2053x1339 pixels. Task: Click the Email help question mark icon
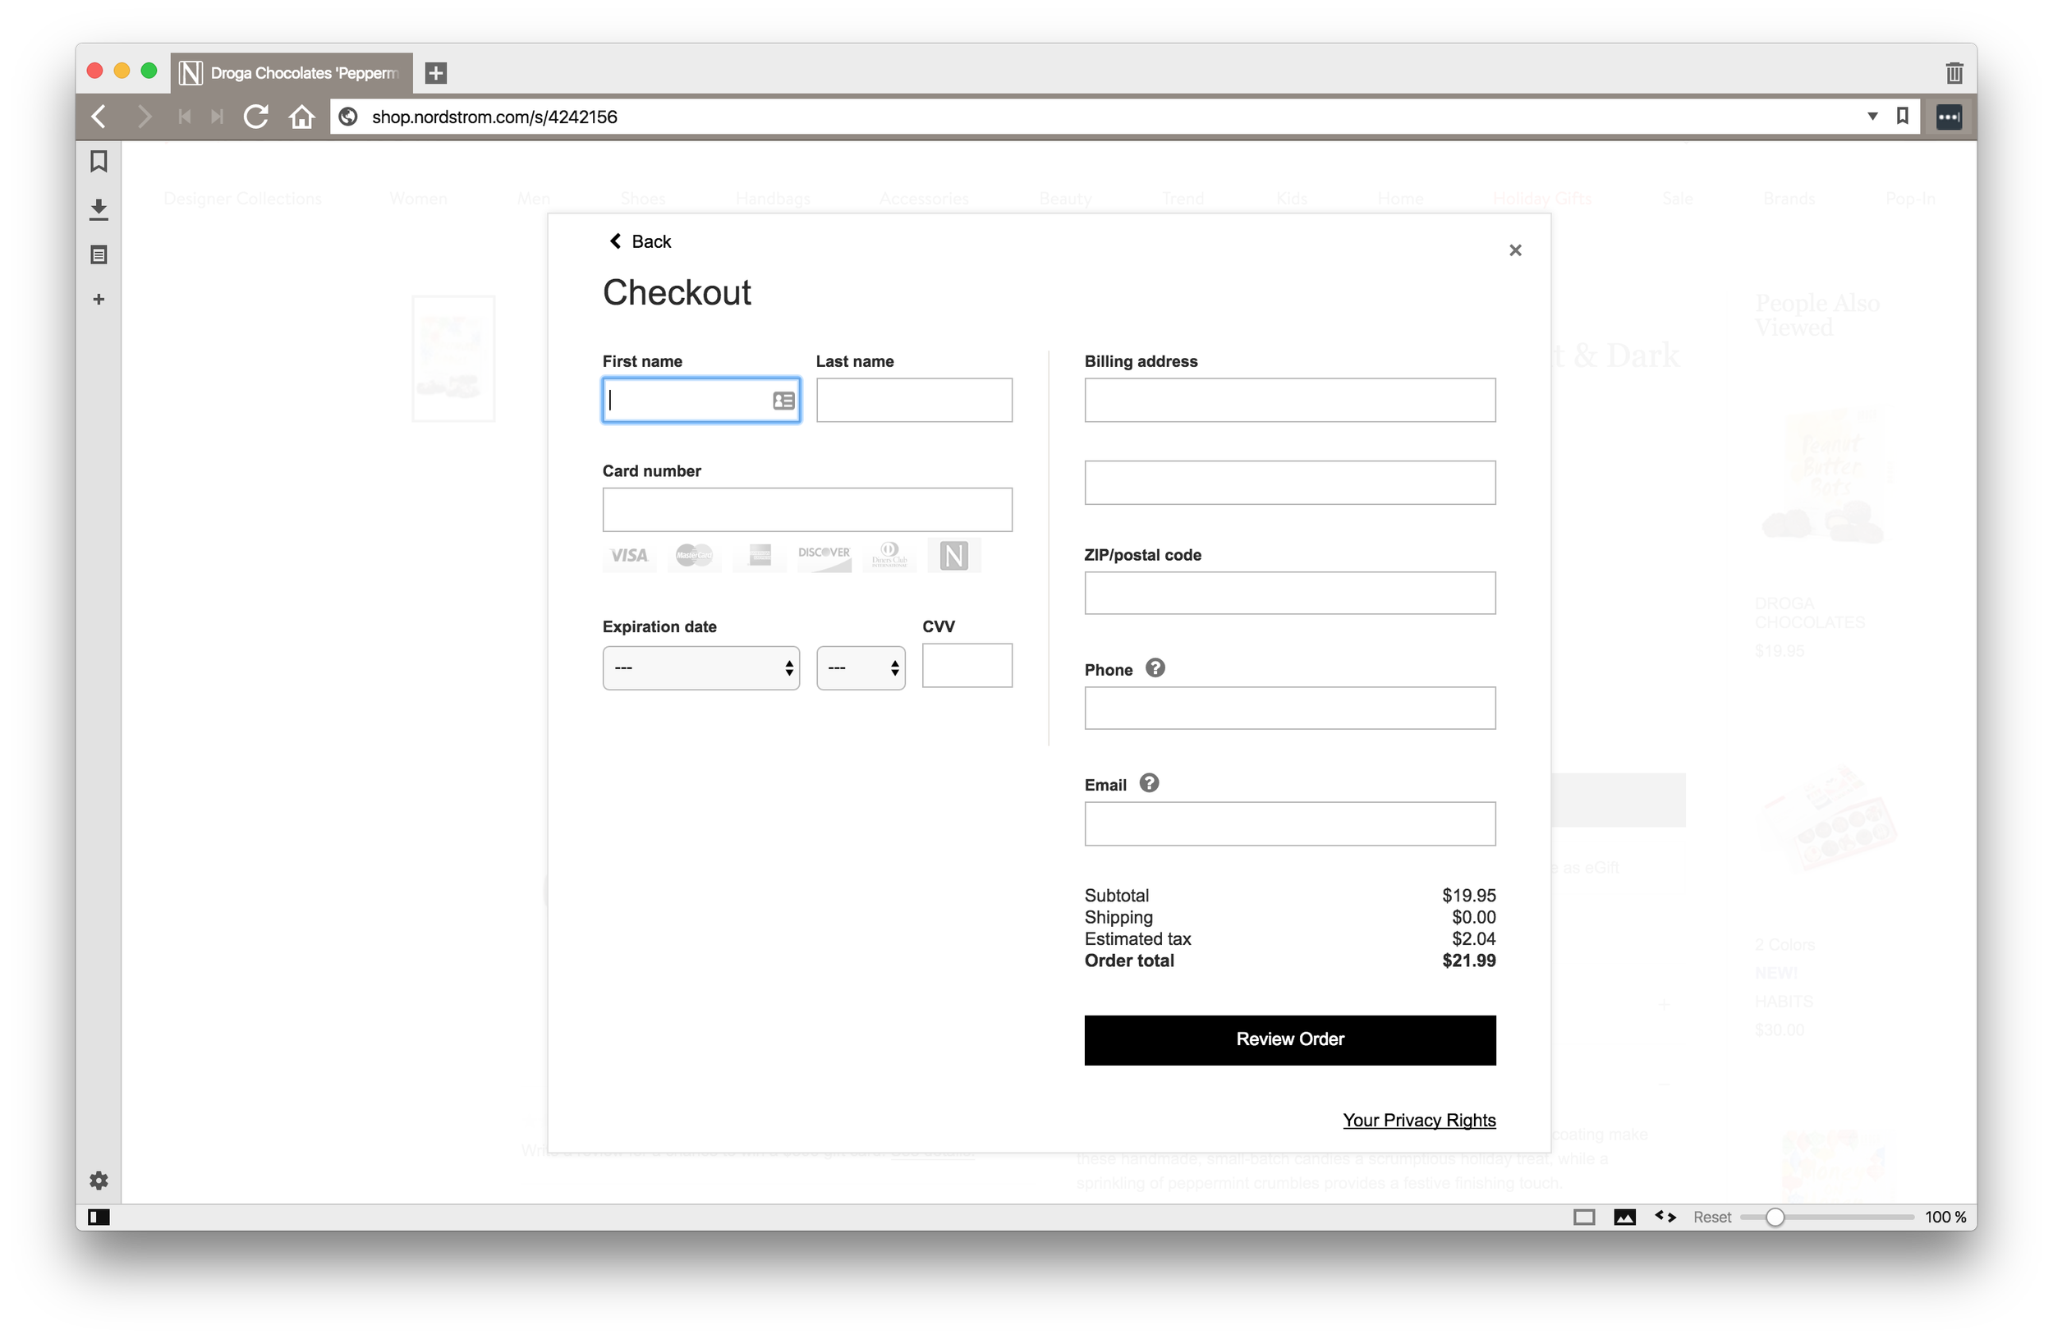pos(1149,783)
